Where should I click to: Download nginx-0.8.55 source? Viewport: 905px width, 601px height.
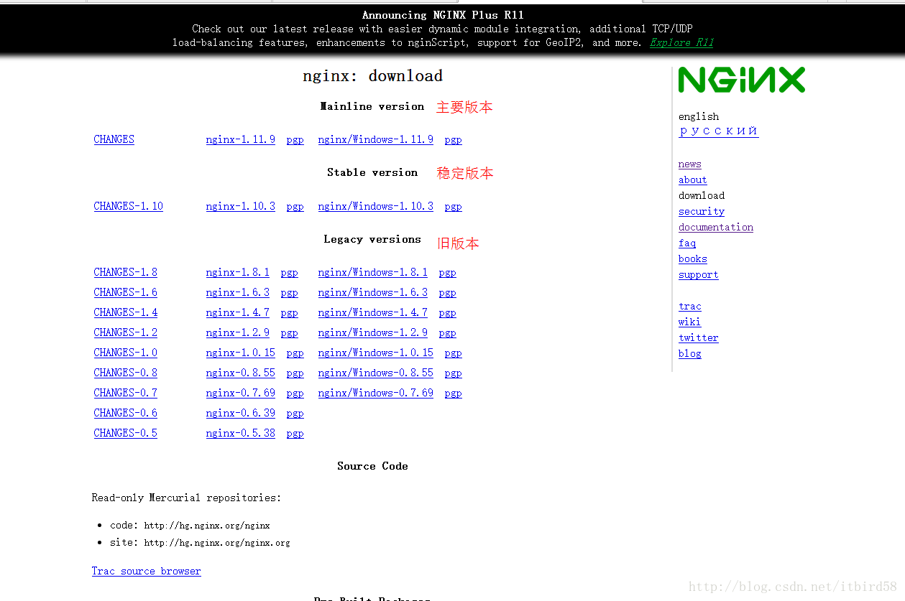point(240,373)
